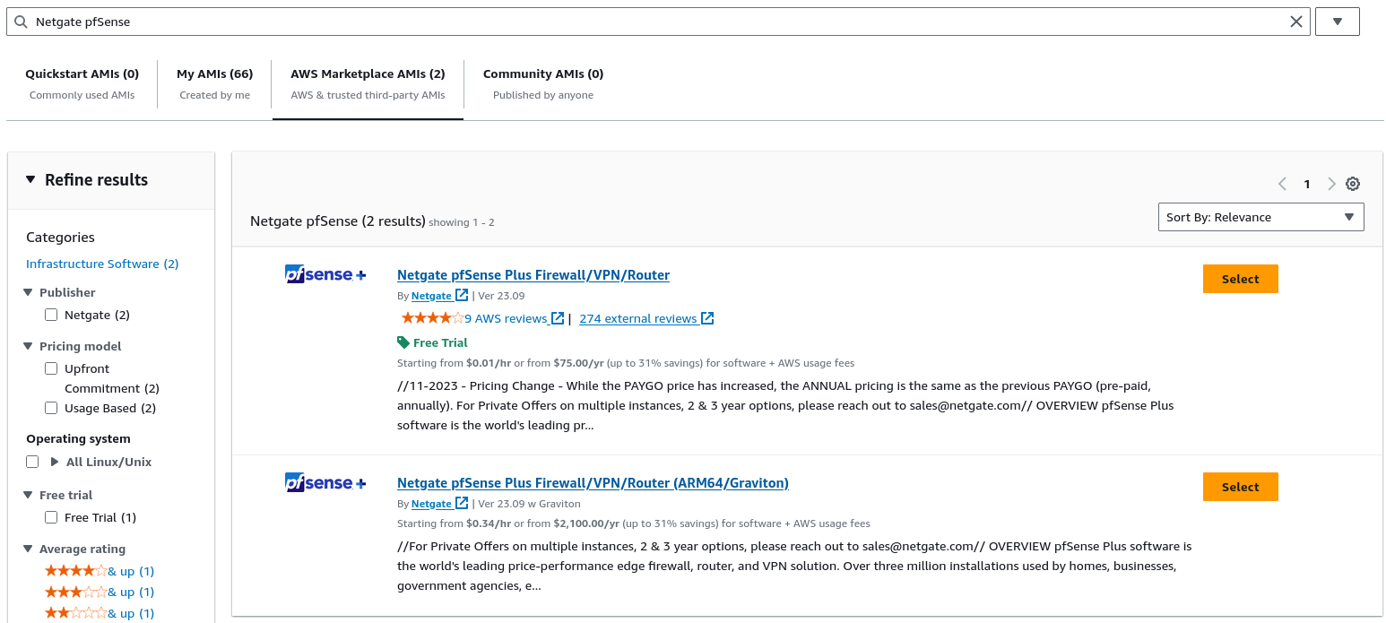
Task: Go to previous results page arrow
Action: pyautogui.click(x=1282, y=184)
